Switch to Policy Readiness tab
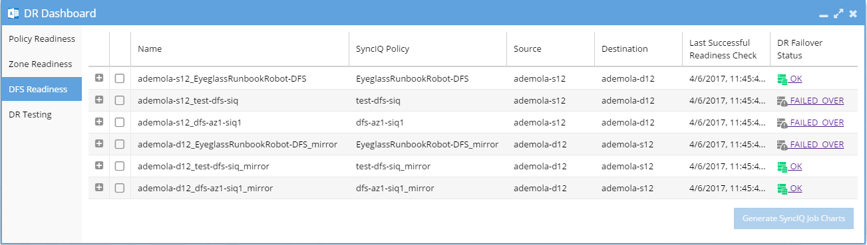 (x=41, y=39)
